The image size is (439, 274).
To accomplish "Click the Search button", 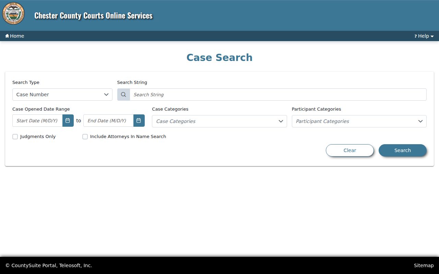I will coord(403,150).
